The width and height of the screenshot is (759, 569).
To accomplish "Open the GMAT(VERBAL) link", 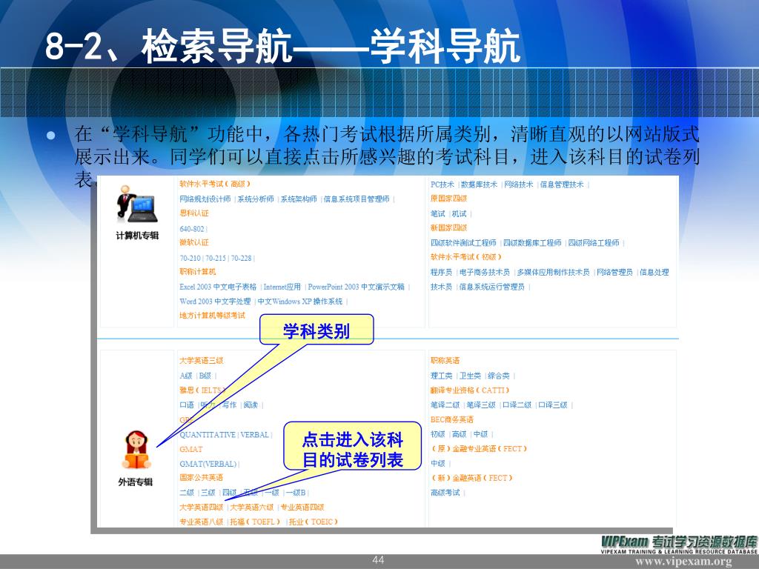I will tap(208, 464).
